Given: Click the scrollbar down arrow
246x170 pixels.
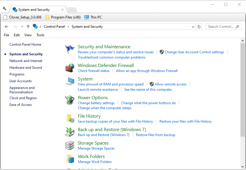Looking at the screenshot, I should [243, 167].
